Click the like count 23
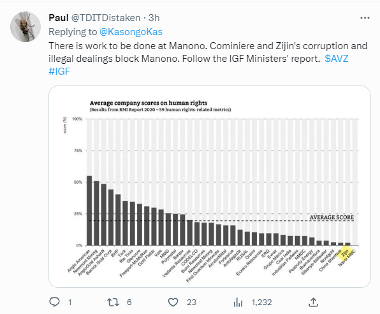Screen dimensions: 380x314 (191, 302)
